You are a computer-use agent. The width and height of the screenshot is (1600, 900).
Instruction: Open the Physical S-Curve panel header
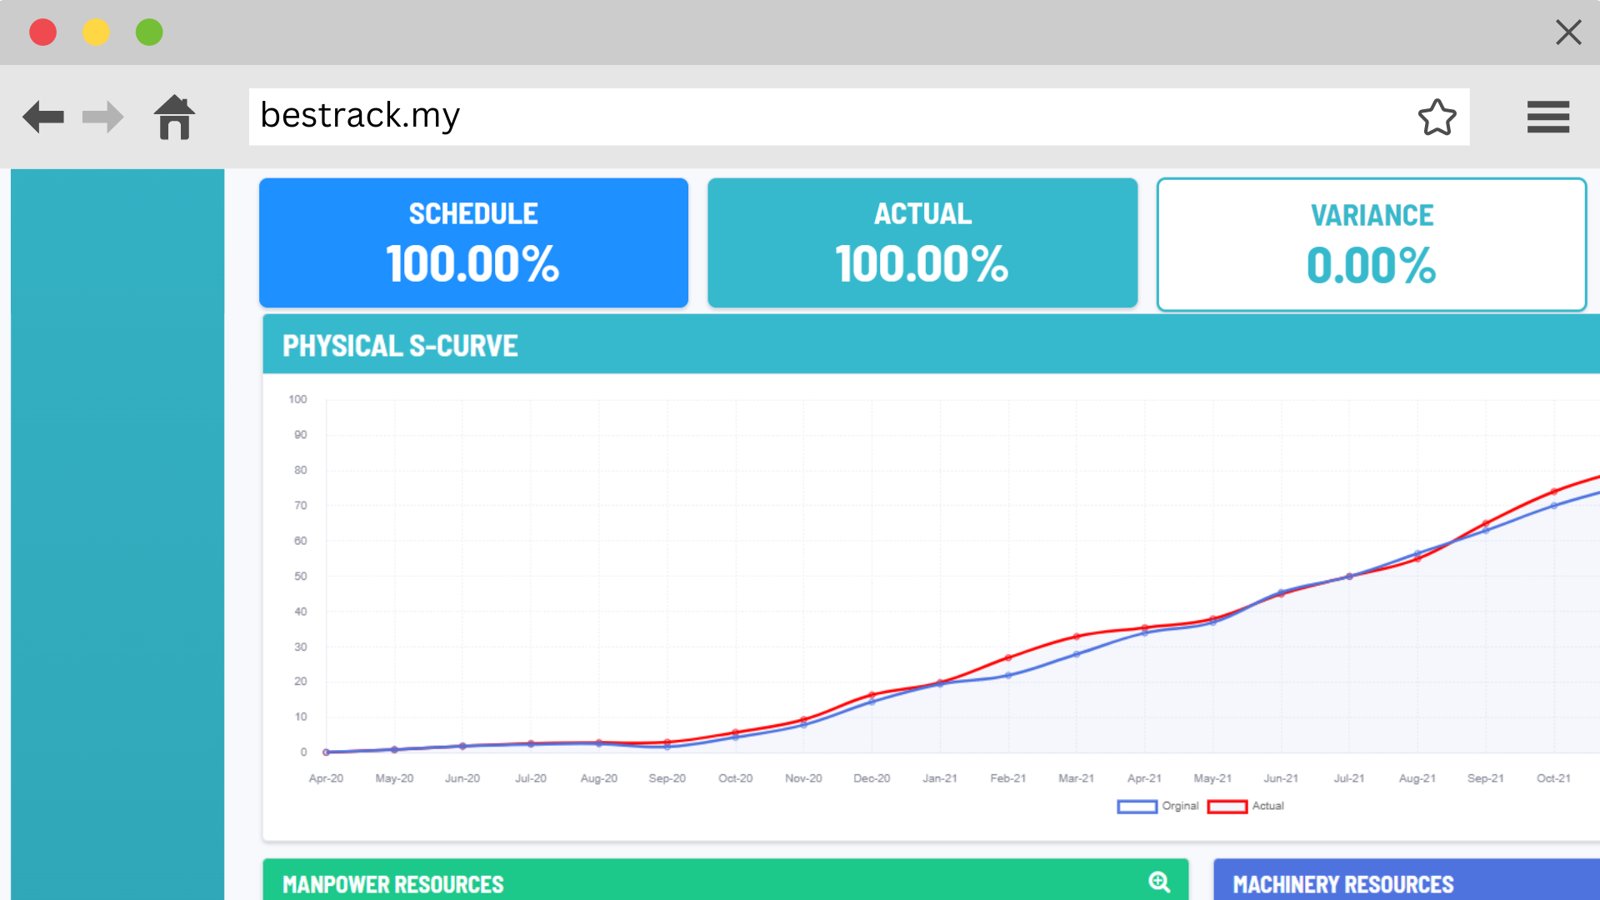(400, 344)
